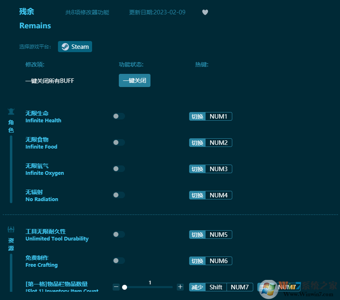This screenshot has height=300, width=340.
Task: Click the heart favorite icon
Action: [205, 12]
